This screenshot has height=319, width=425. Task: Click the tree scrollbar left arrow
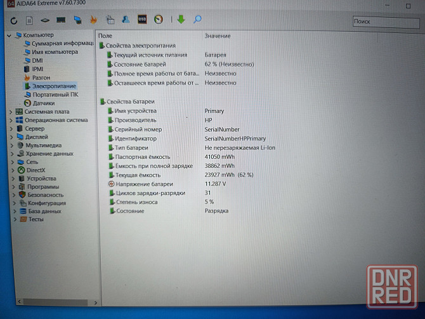click(x=19, y=302)
